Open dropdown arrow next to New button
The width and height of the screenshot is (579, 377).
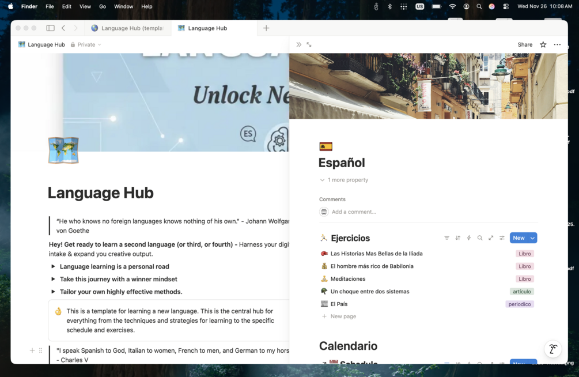pos(532,238)
